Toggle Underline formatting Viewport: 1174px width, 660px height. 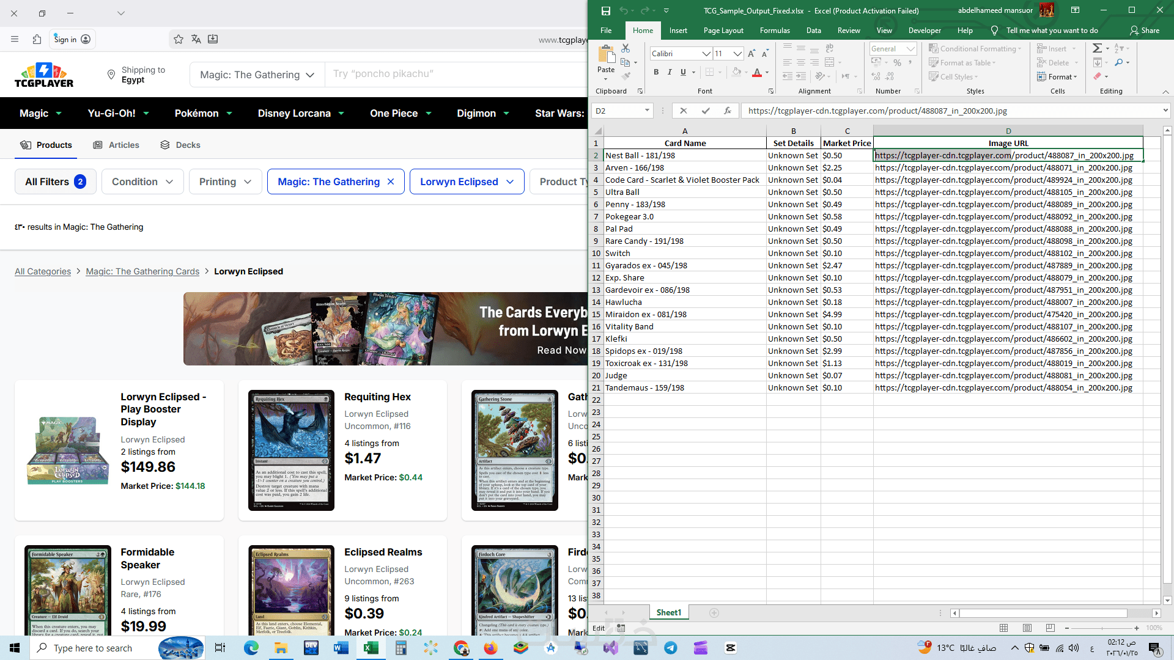click(683, 72)
